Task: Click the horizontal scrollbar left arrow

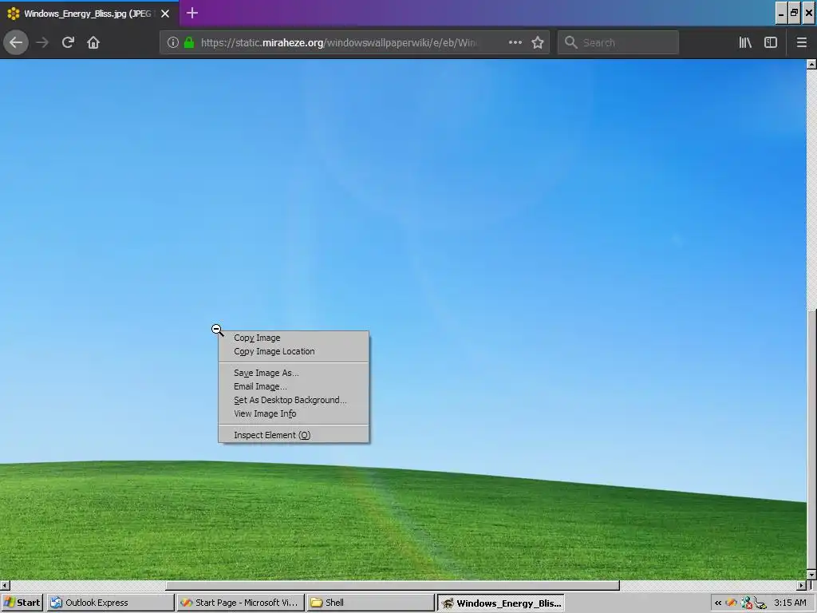Action: click(x=5, y=585)
